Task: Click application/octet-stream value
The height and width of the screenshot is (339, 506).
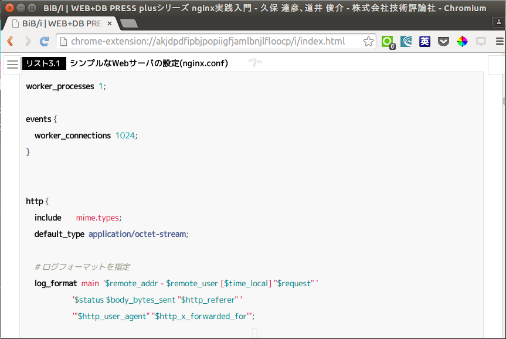Action: tap(137, 234)
